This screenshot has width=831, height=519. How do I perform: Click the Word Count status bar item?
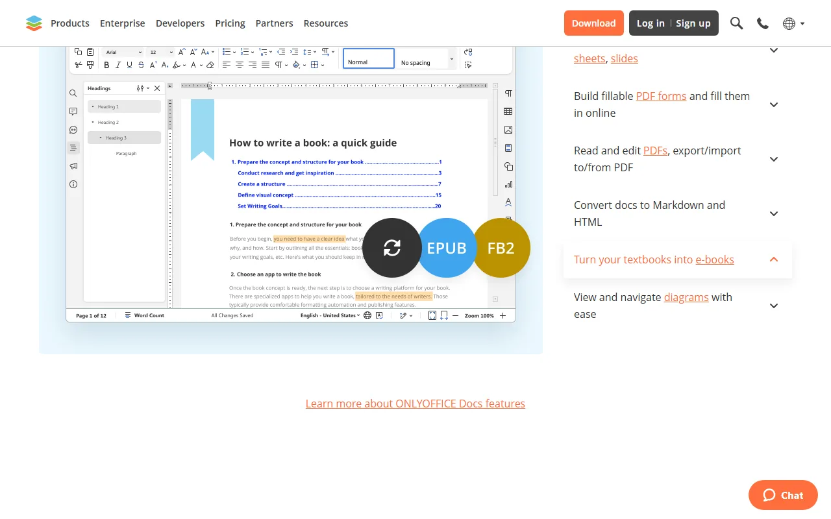point(144,315)
